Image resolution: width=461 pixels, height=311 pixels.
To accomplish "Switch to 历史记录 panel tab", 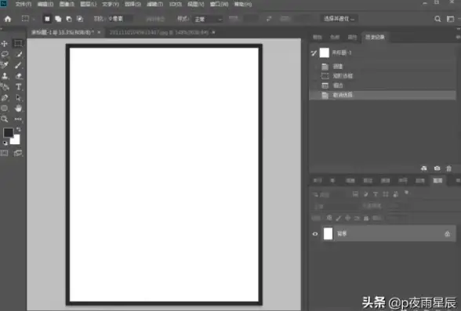I will pos(375,37).
